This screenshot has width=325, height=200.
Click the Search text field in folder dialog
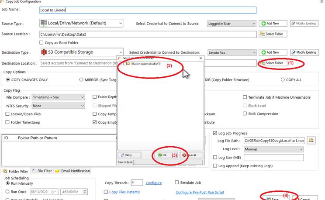168,162
